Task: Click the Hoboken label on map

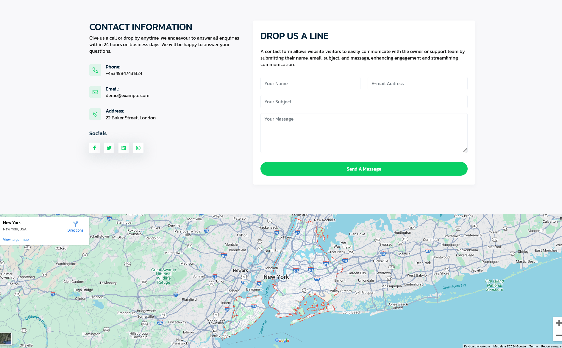Action: (x=271, y=268)
